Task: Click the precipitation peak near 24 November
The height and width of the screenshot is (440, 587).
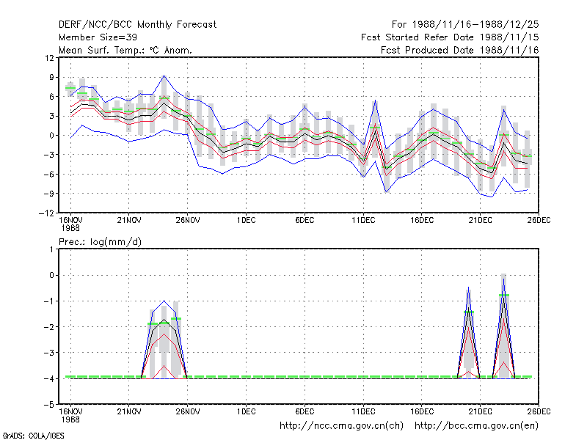Action: tap(164, 301)
